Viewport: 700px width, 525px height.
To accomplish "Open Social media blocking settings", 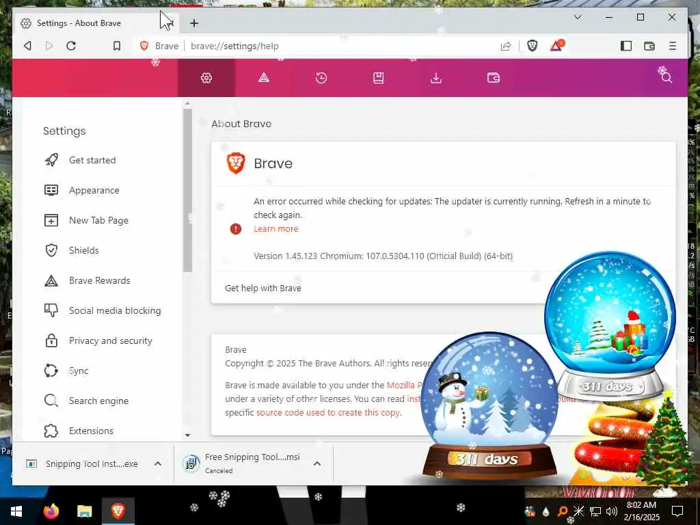I will pos(115,311).
